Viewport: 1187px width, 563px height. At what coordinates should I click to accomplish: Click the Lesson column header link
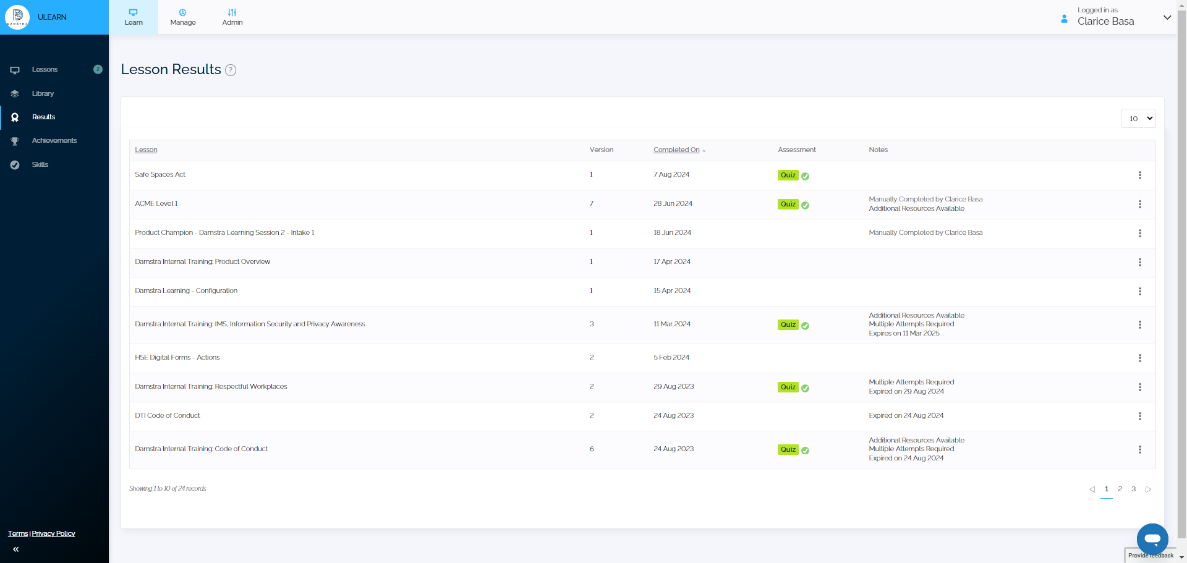click(146, 150)
